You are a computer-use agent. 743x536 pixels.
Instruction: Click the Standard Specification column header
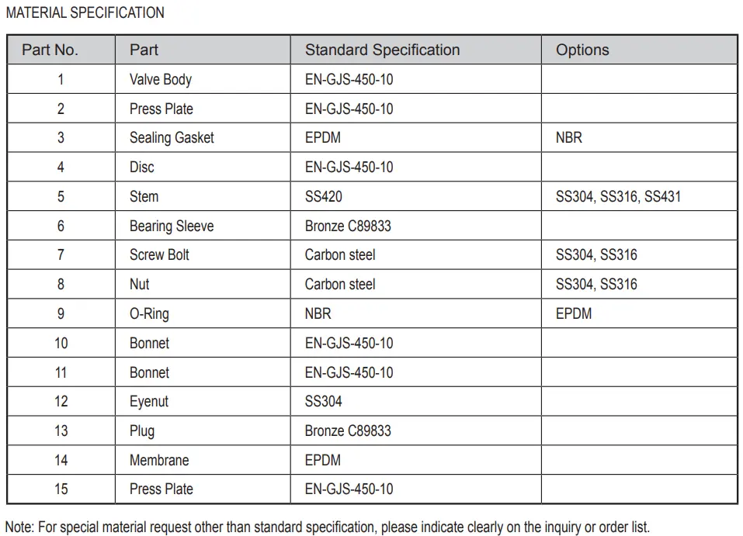(x=382, y=50)
